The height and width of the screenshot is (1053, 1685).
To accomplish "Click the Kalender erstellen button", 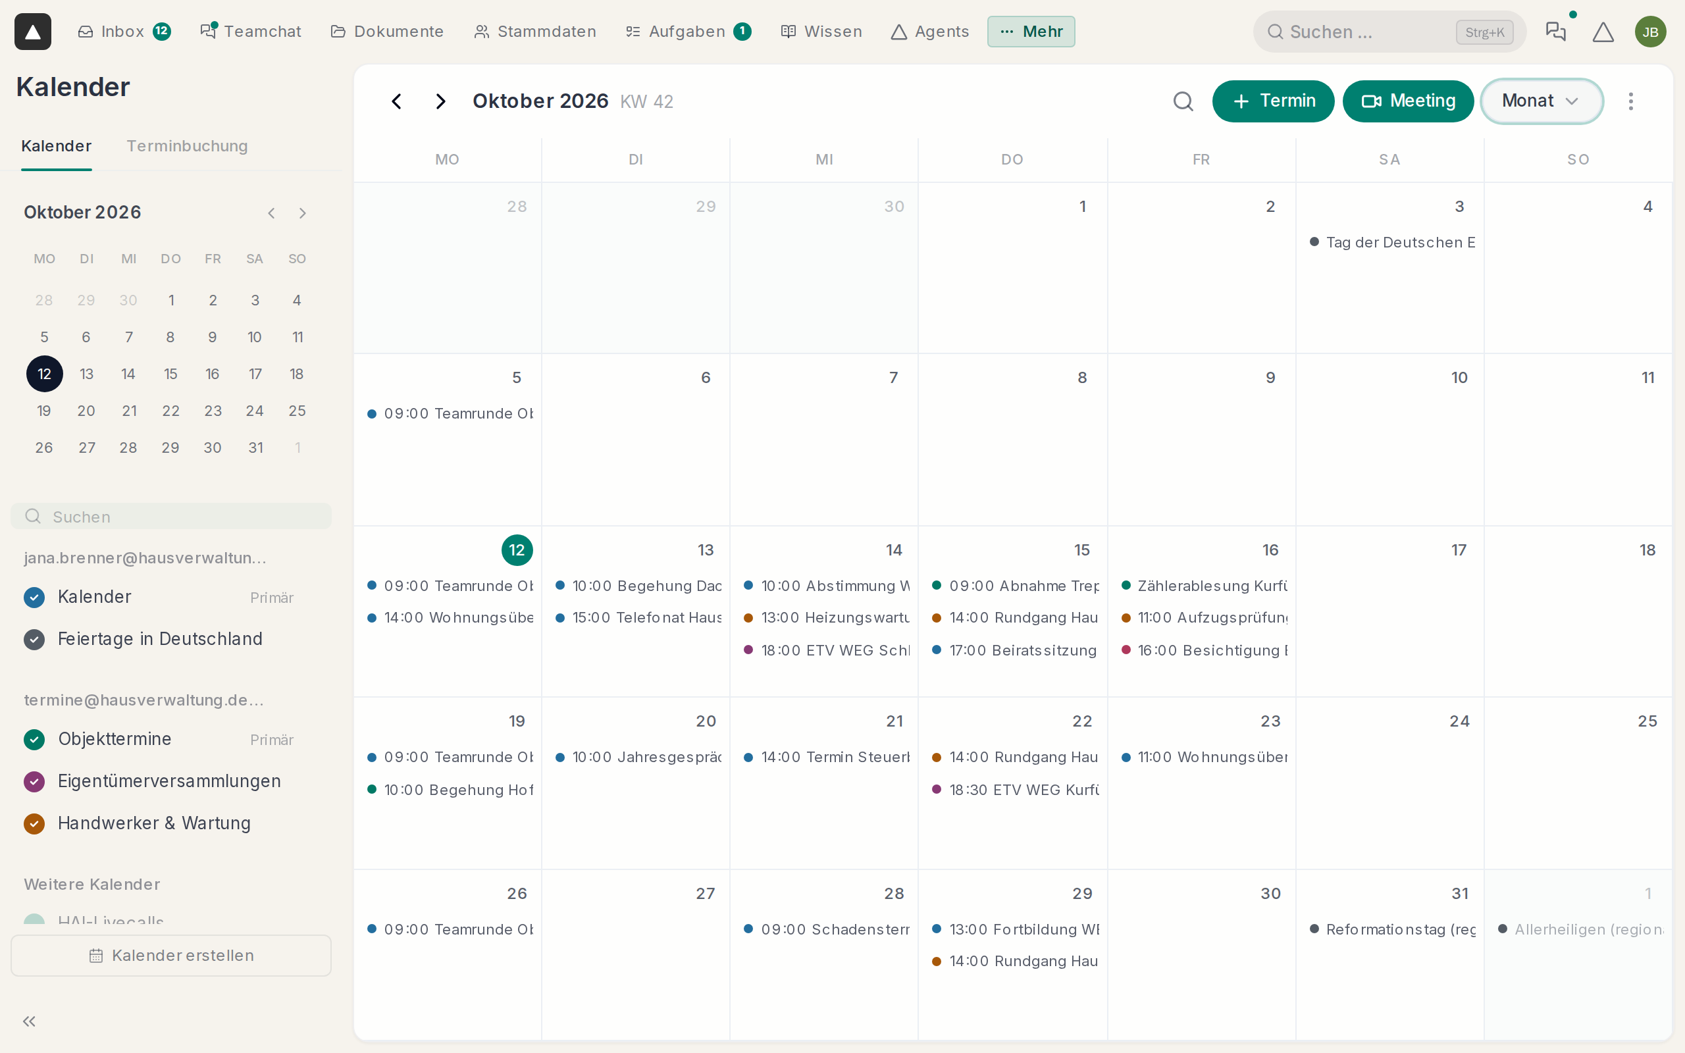I will (170, 955).
